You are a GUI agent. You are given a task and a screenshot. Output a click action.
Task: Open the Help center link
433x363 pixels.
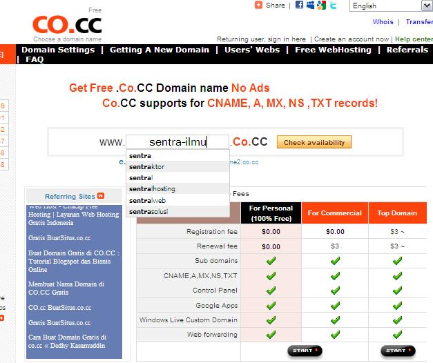point(414,39)
